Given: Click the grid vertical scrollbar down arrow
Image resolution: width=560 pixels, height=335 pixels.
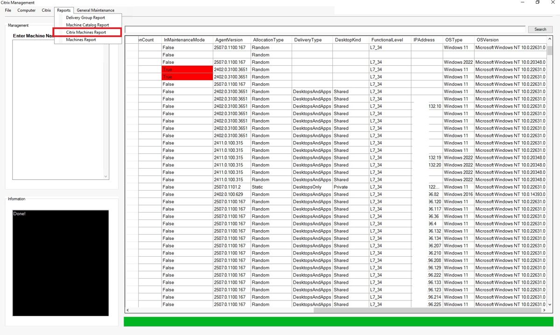Looking at the screenshot, I should 550,304.
